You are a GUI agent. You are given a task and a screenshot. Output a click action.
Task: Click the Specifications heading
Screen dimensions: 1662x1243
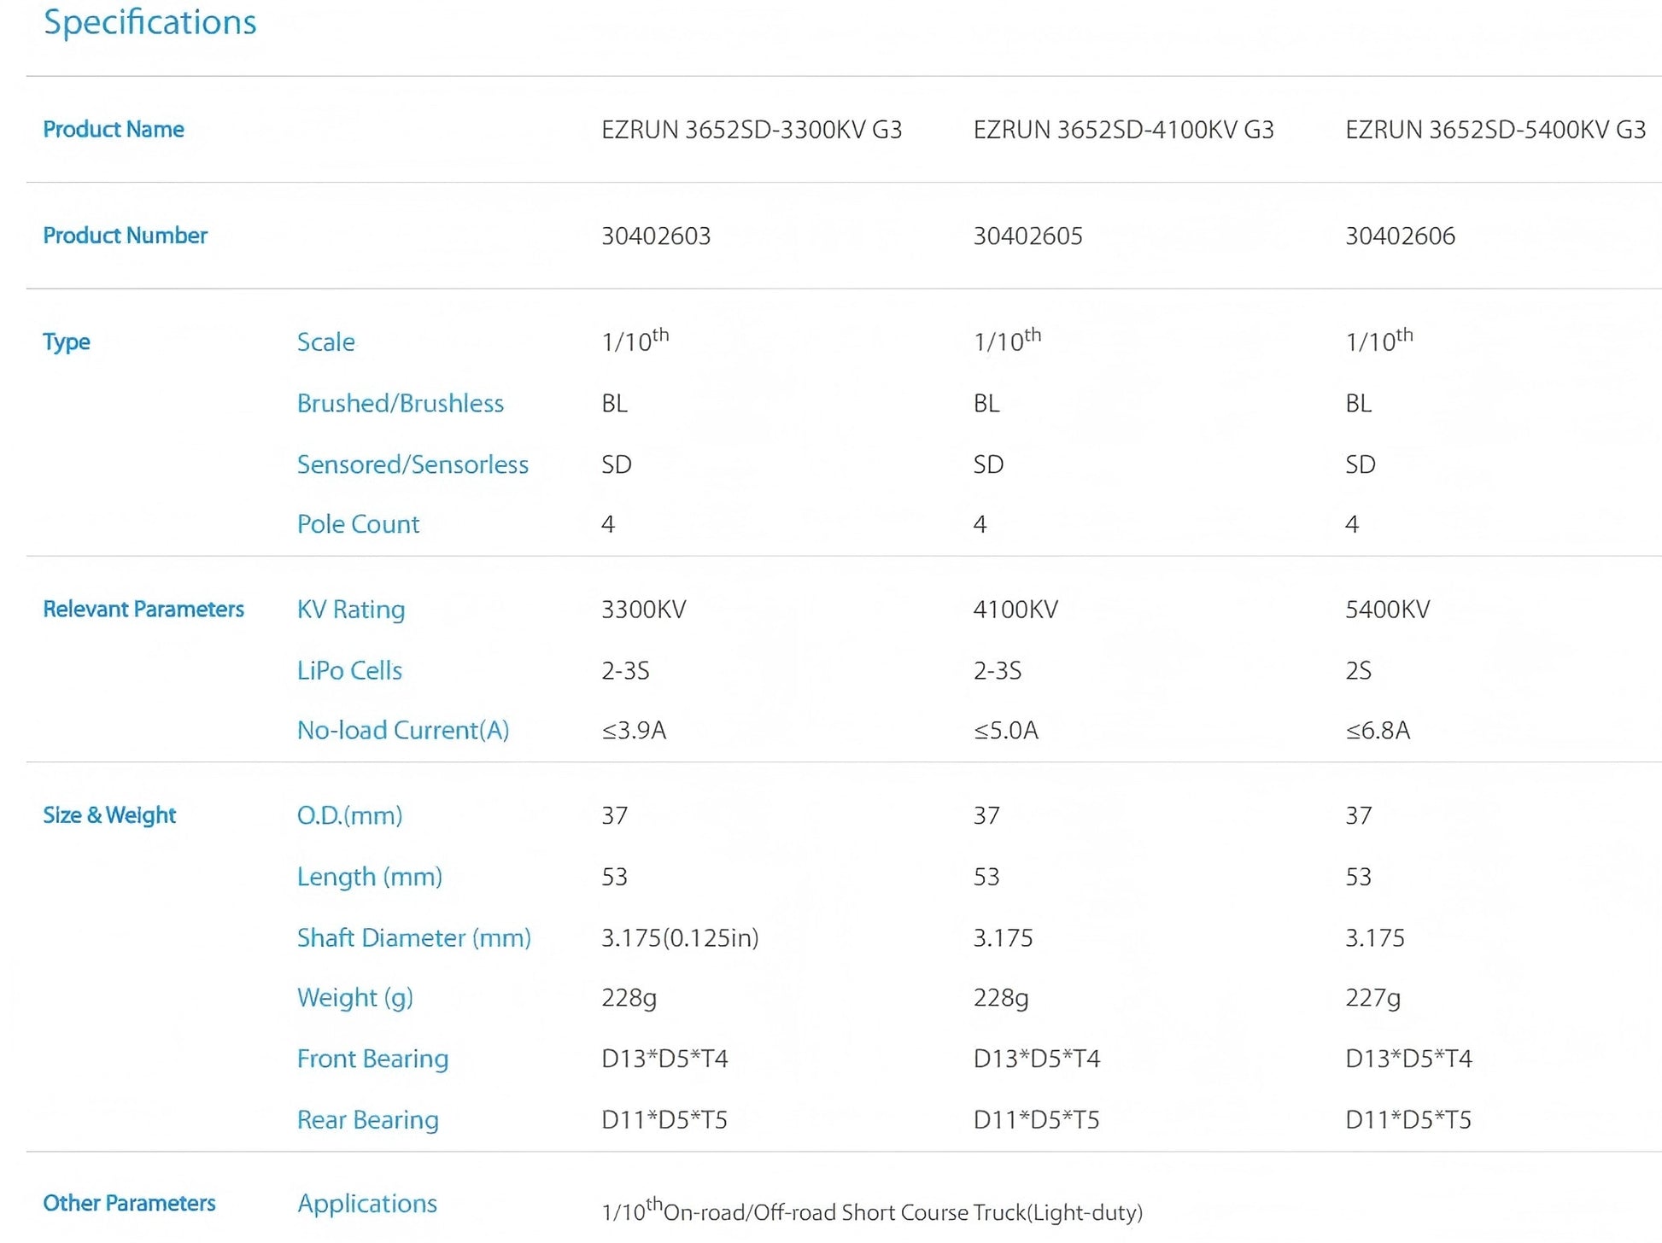(x=149, y=22)
